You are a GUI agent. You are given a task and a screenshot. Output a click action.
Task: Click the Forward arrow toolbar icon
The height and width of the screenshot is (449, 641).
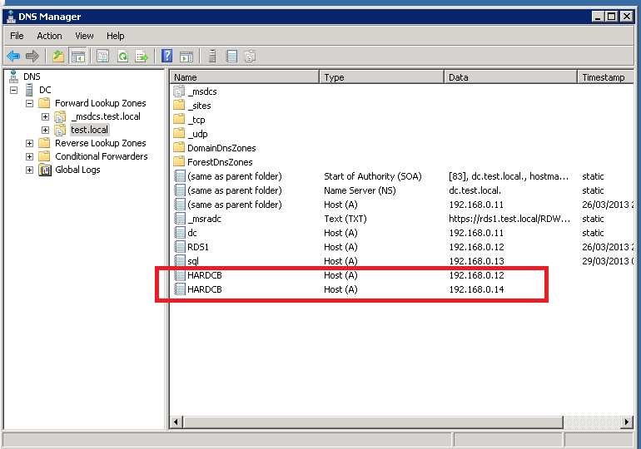coord(32,56)
